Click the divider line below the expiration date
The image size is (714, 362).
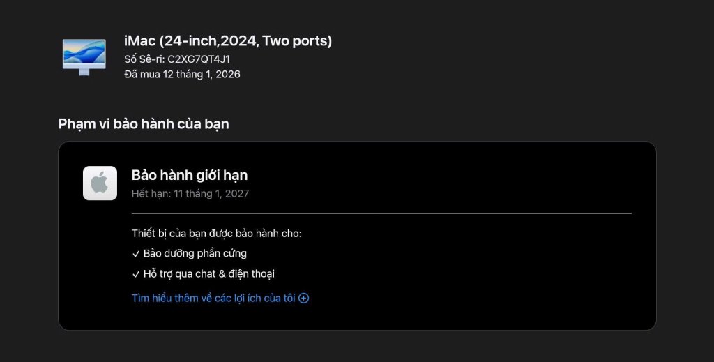pos(381,213)
